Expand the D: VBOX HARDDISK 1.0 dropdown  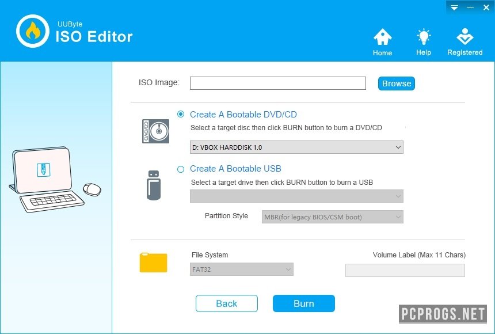click(296, 147)
